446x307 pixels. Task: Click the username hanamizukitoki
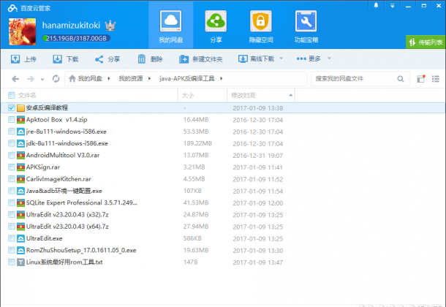coord(71,26)
